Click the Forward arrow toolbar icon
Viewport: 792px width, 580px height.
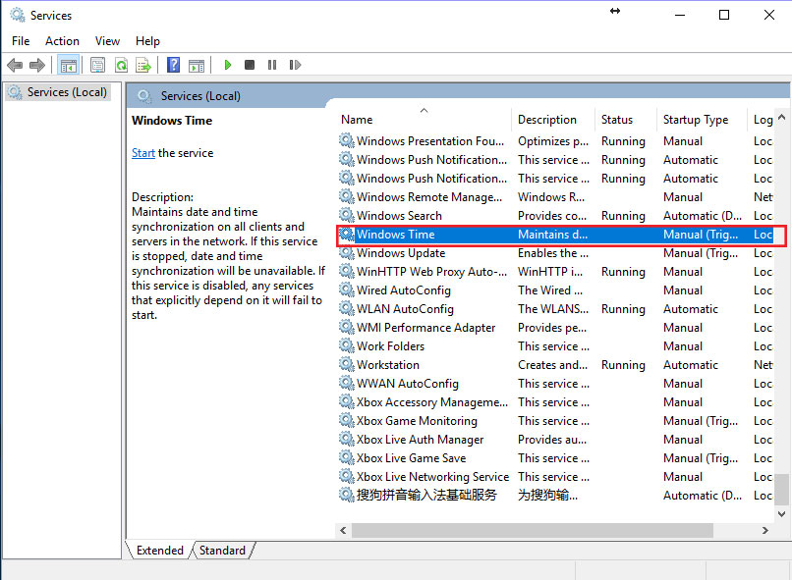point(37,65)
